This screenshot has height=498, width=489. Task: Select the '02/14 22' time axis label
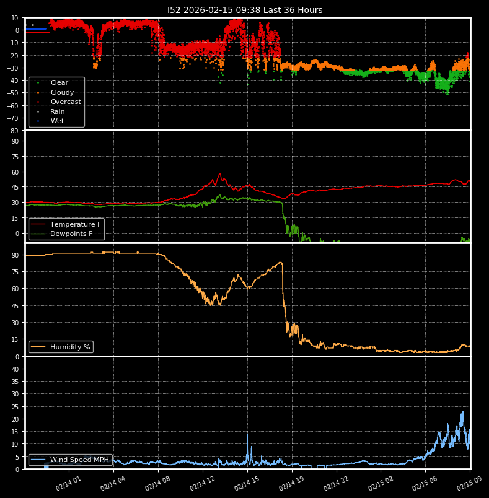pyautogui.click(x=337, y=483)
